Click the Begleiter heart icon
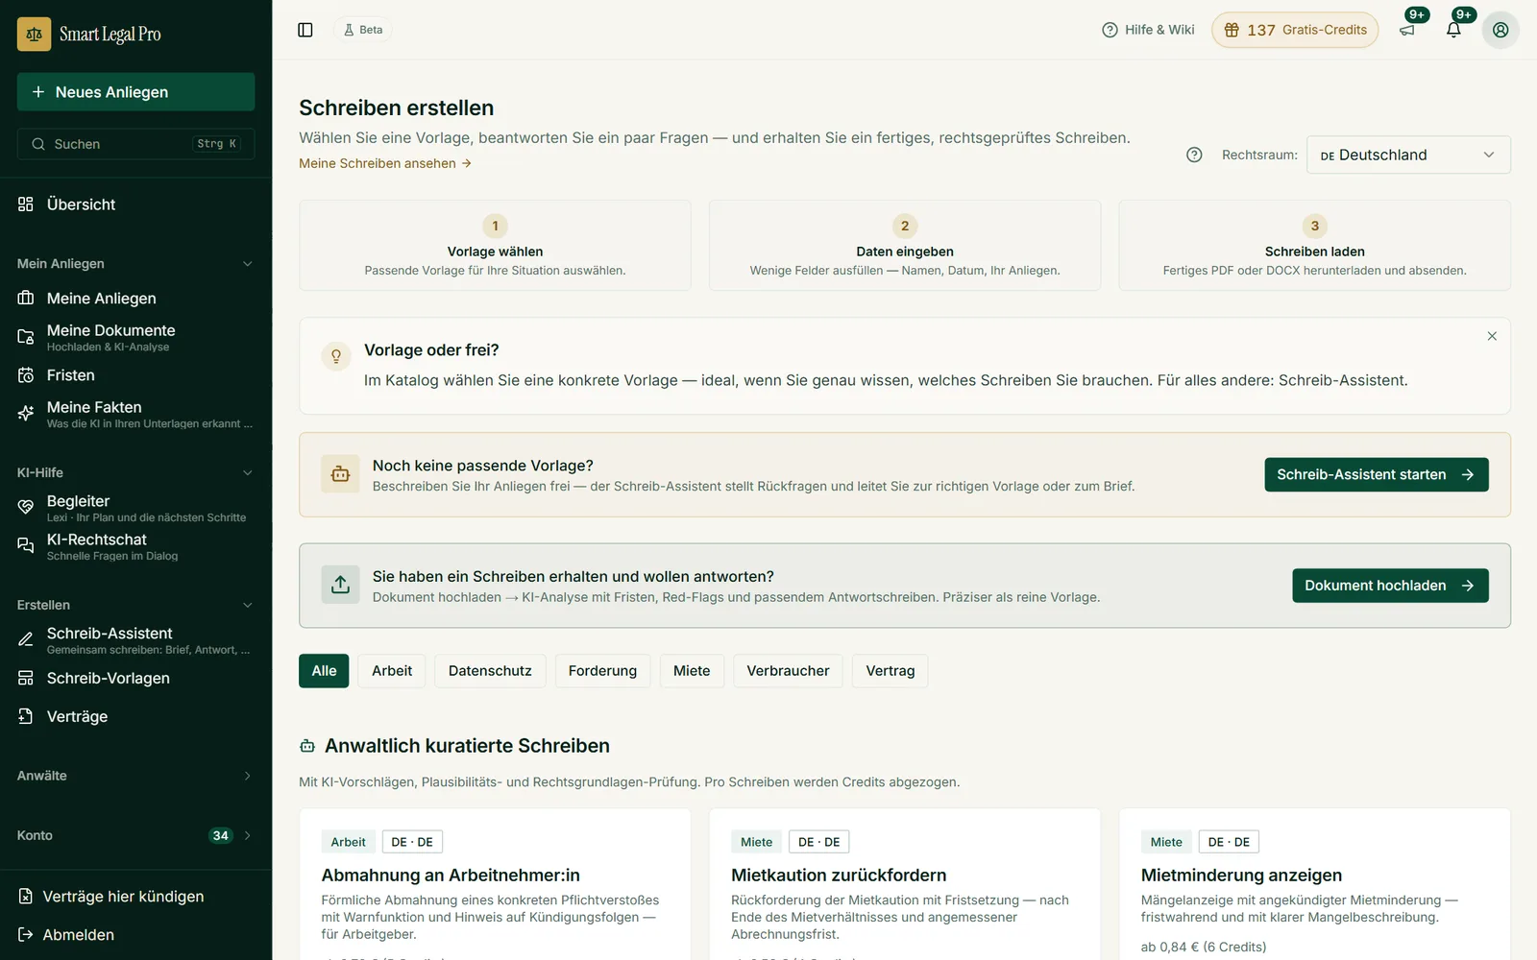 click(x=26, y=507)
